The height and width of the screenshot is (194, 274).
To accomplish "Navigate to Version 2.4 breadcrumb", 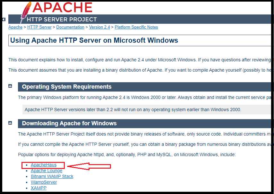I will point(99,27).
